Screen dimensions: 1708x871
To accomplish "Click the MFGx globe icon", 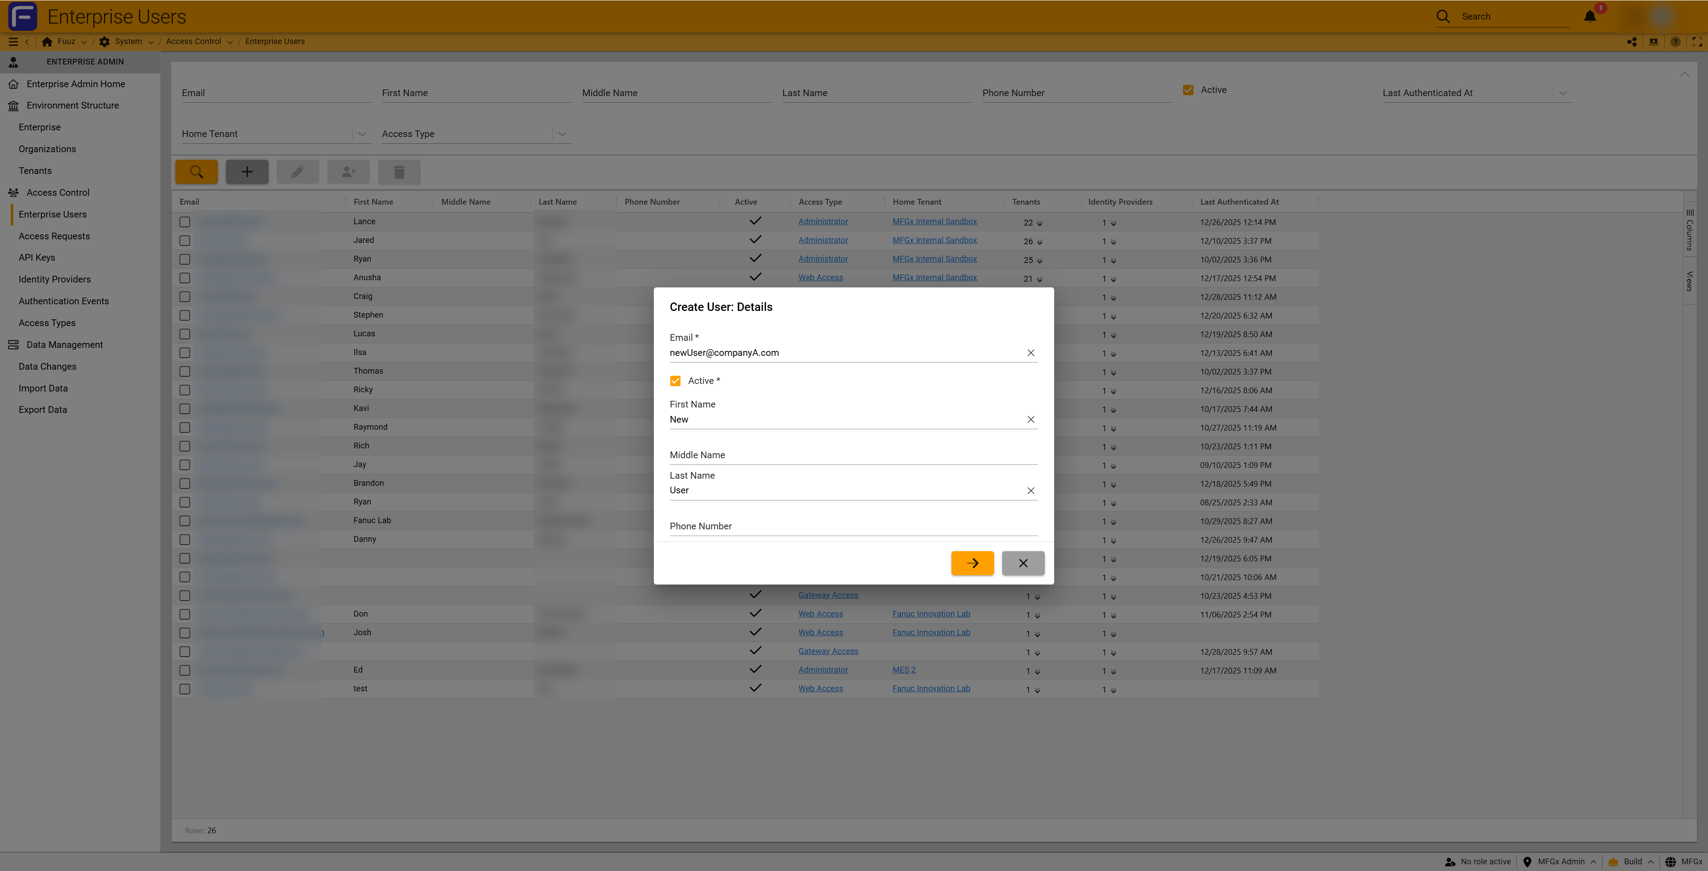I will click(1670, 862).
